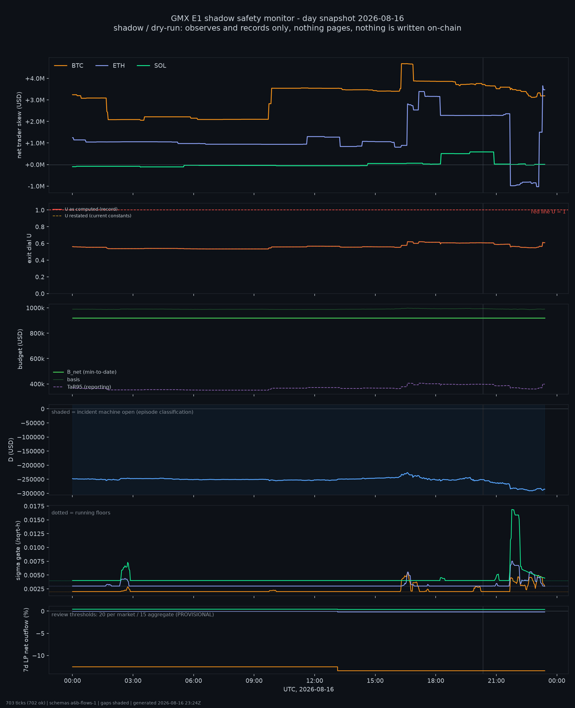Click the '+3.0M' tick label
This screenshot has height=708, width=575.
coord(35,100)
